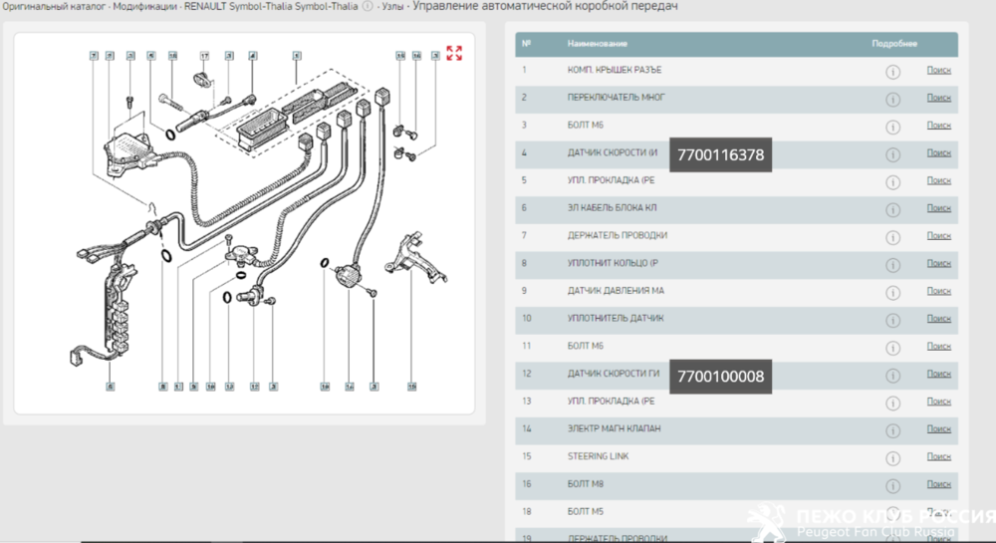Open info icon for УПЛОТНИТ КОЛЬЦО
This screenshot has width=996, height=543.
[x=892, y=265]
